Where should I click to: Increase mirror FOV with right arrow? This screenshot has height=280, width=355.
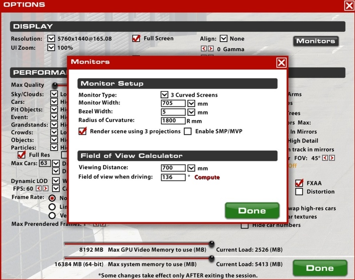(x=332, y=158)
